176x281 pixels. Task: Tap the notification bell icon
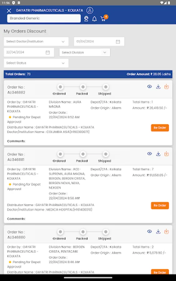[x=94, y=19]
